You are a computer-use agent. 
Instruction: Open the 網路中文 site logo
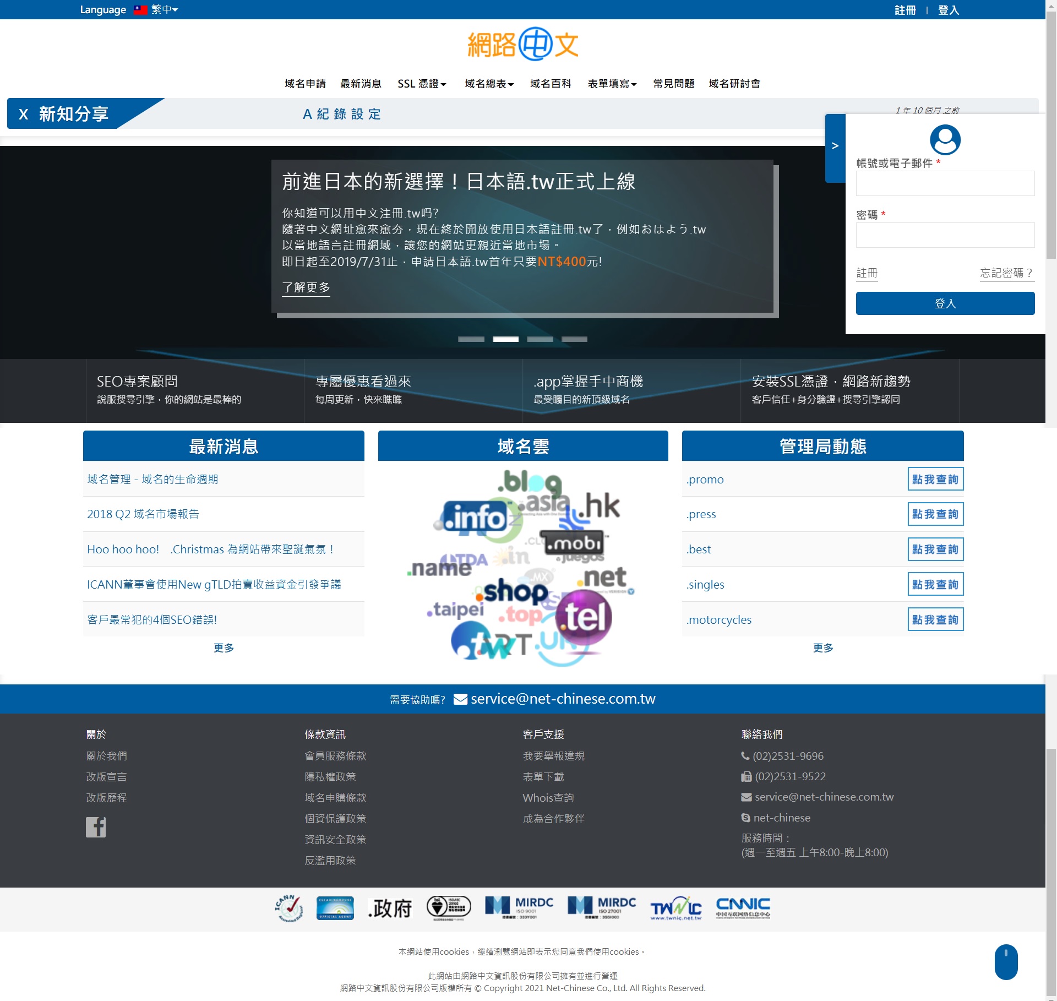[522, 44]
